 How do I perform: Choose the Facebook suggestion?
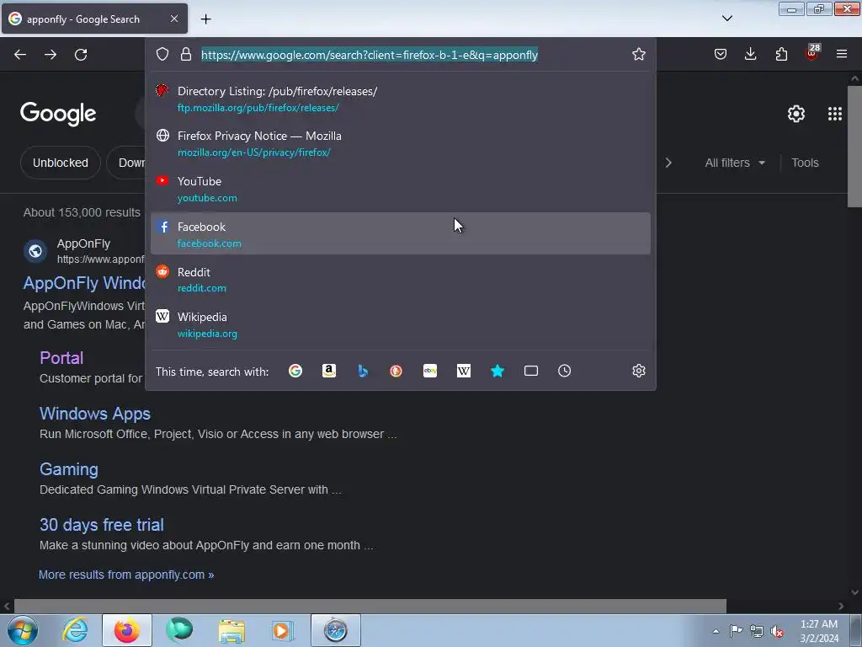(400, 234)
